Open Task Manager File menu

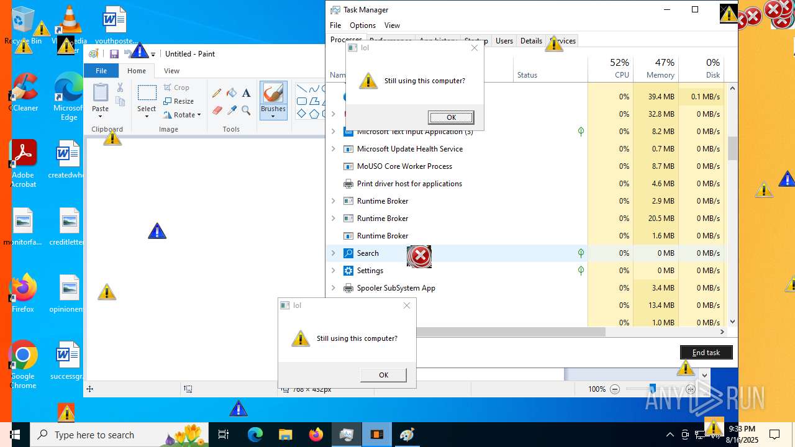click(335, 25)
